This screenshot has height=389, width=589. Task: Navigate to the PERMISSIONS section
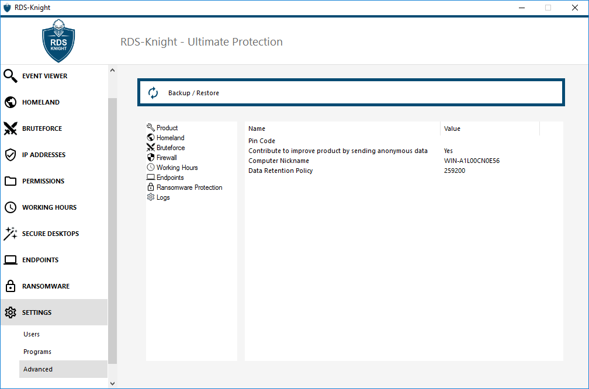[x=54, y=181]
